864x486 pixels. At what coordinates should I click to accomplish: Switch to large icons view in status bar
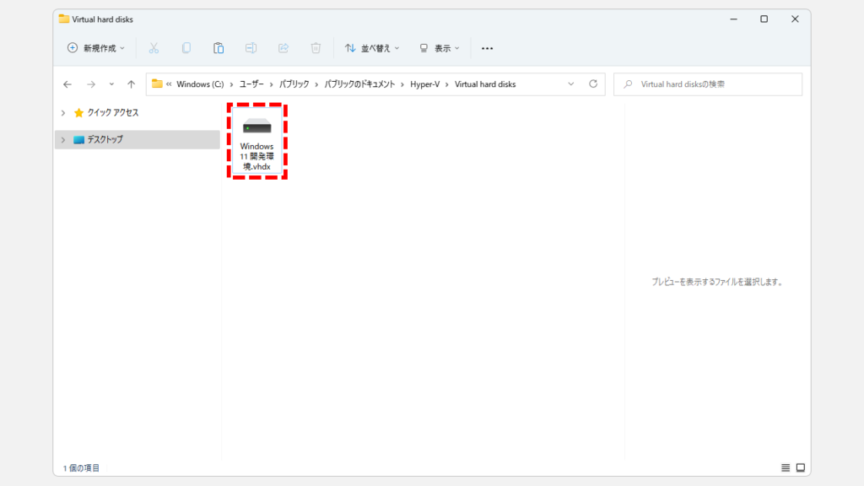pos(801,467)
